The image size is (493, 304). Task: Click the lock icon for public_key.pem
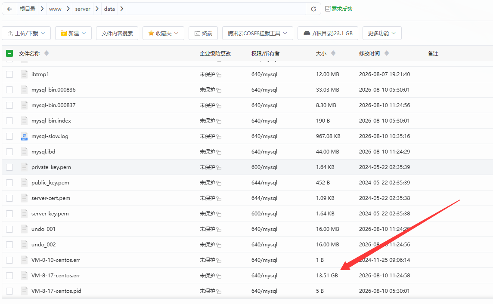click(219, 183)
